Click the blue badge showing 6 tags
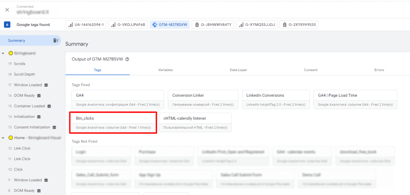 (7, 25)
